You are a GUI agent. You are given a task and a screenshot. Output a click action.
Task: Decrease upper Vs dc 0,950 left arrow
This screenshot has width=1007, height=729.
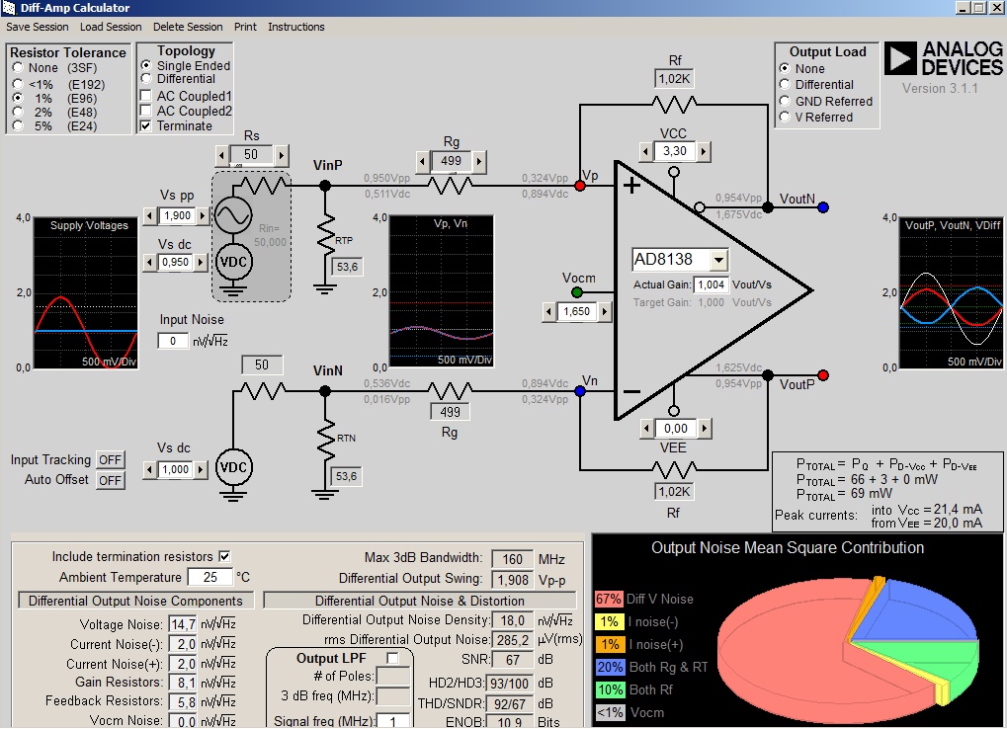tap(149, 262)
